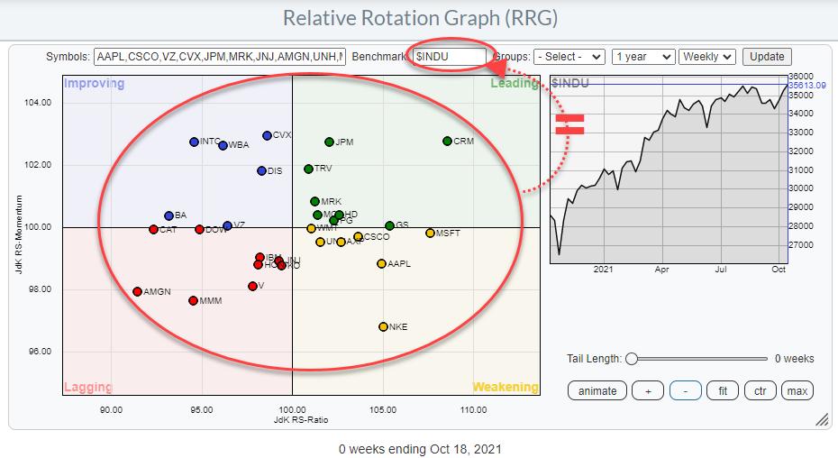Screen dimensions: 838x458
Task: Click the AMGN marker in Lagging quadrant
Action: (137, 291)
